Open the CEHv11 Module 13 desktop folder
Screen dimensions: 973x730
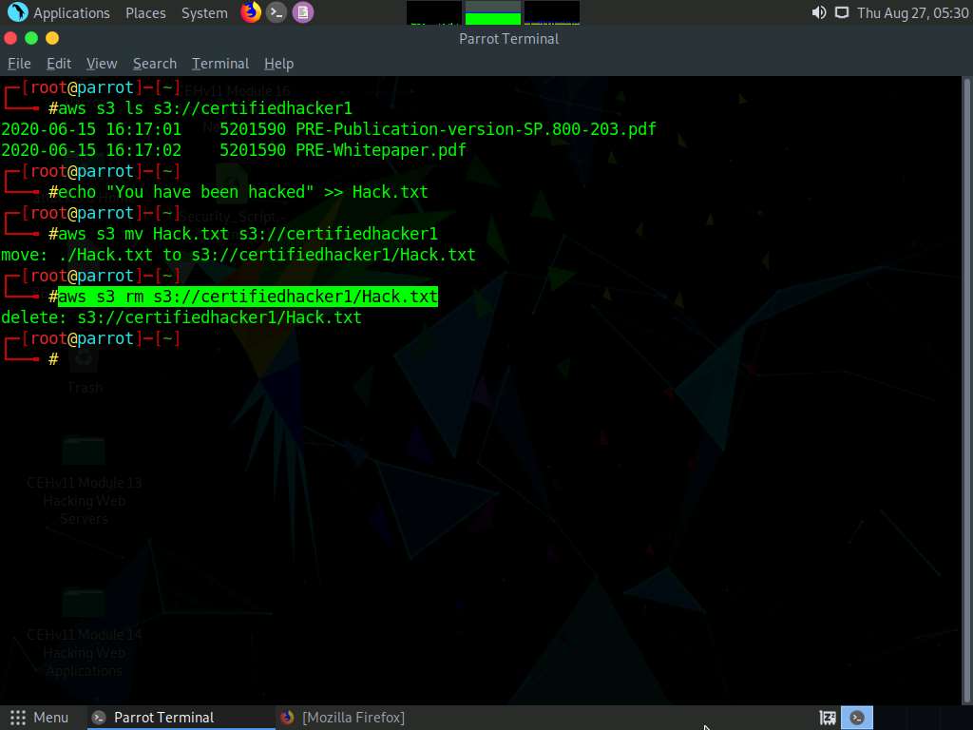(84, 456)
